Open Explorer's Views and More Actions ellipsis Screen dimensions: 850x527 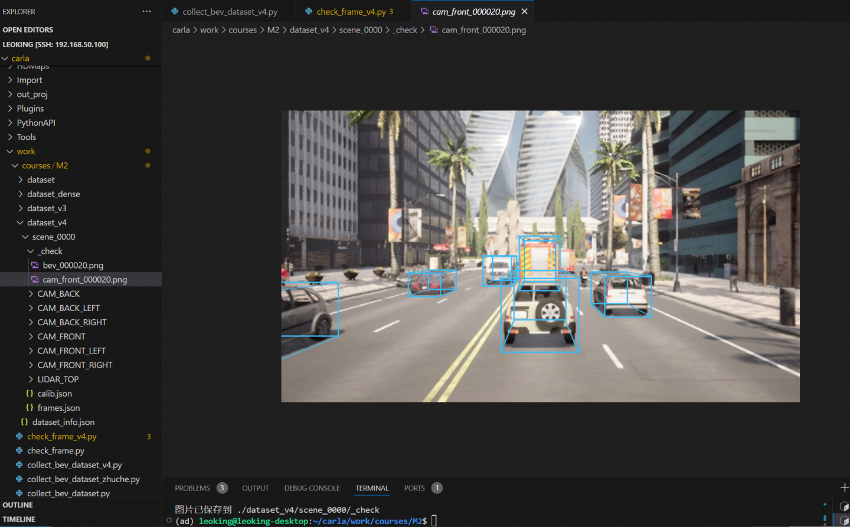146,11
